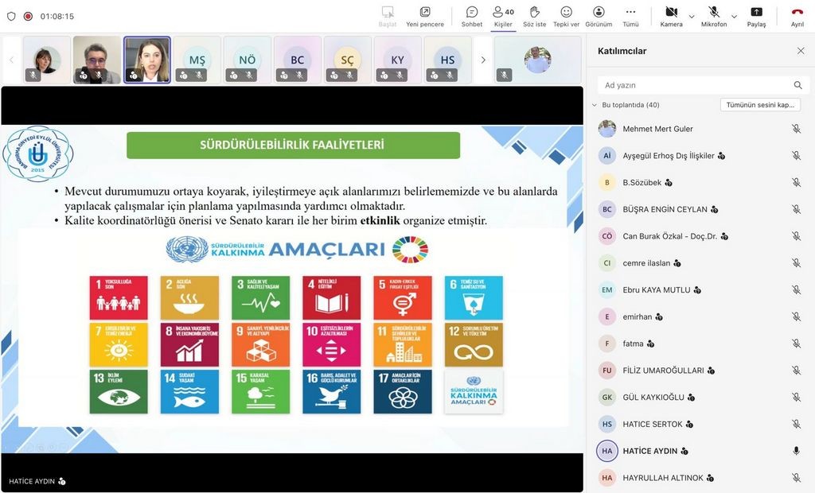Expand the Kamera device options arrow

(692, 16)
